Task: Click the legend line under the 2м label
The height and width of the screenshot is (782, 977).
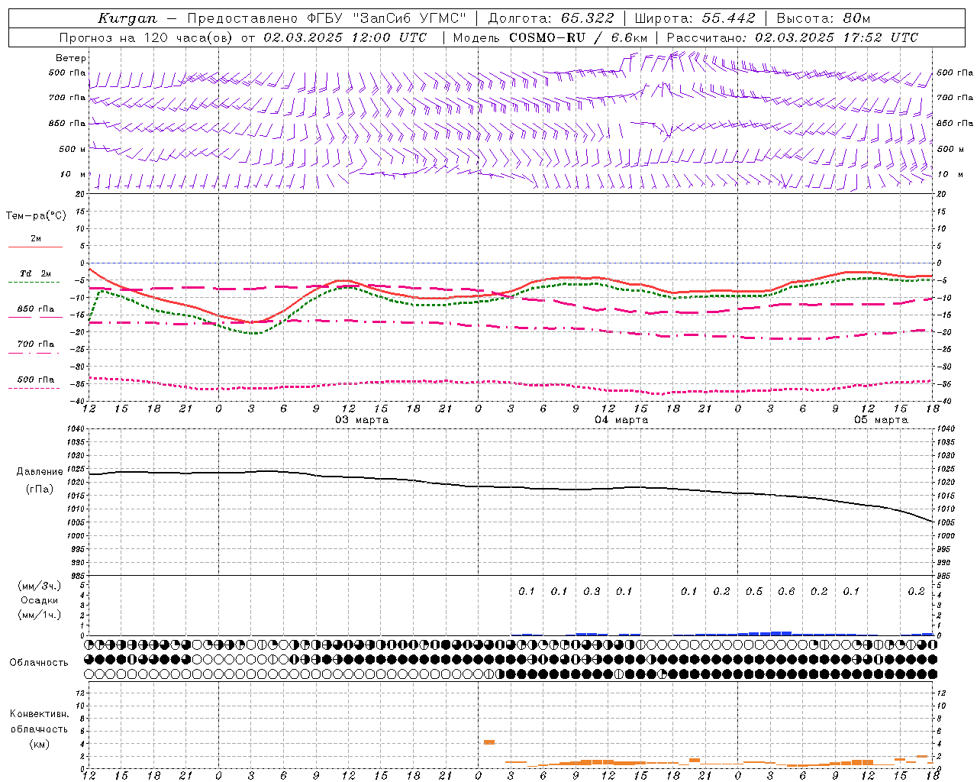Action: [x=34, y=247]
